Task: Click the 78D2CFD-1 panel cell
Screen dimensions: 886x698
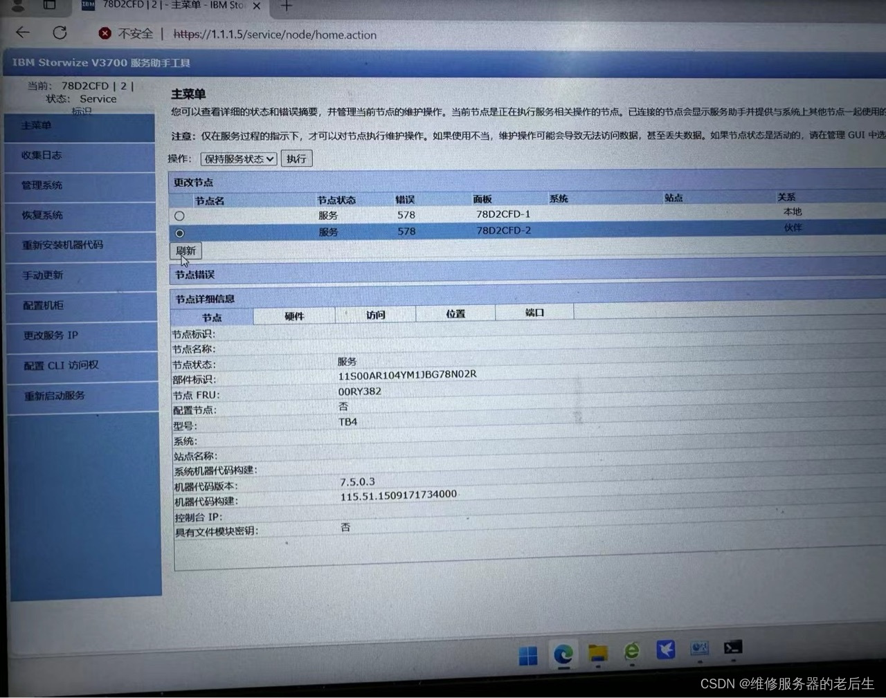Action: click(x=503, y=214)
